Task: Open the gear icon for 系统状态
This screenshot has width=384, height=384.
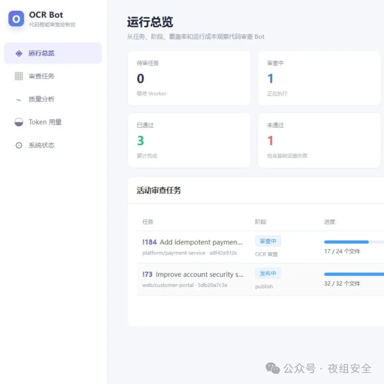Action: pos(19,145)
